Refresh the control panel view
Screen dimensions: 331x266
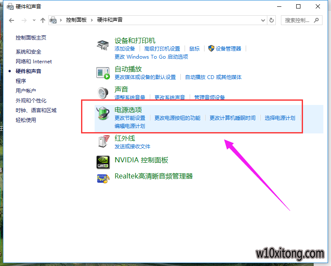pos(272,20)
